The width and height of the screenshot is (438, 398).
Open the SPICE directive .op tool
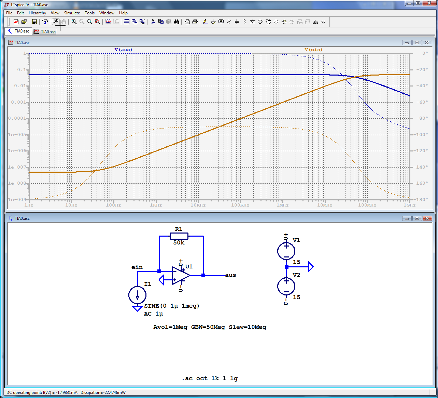pos(323,22)
